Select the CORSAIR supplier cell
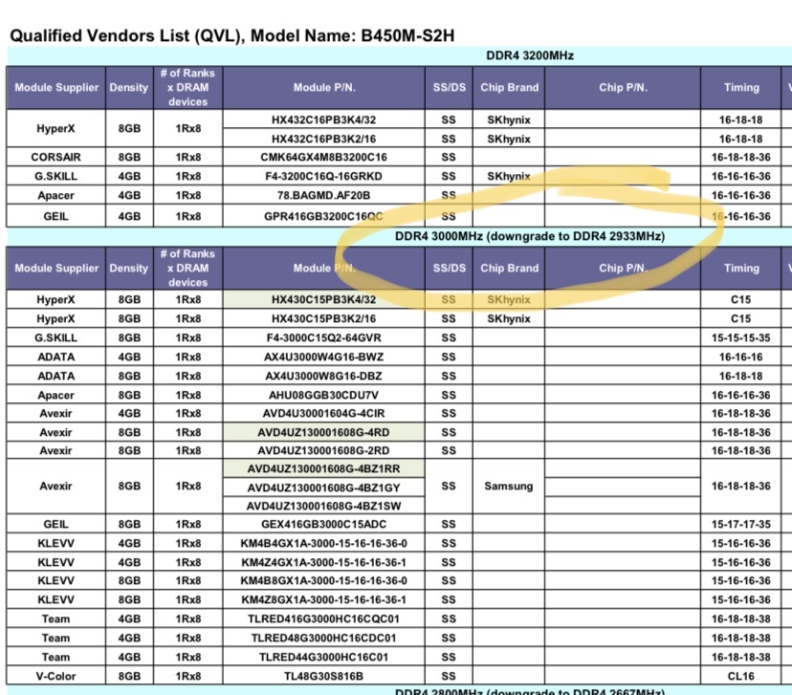This screenshot has width=792, height=695. coord(56,157)
